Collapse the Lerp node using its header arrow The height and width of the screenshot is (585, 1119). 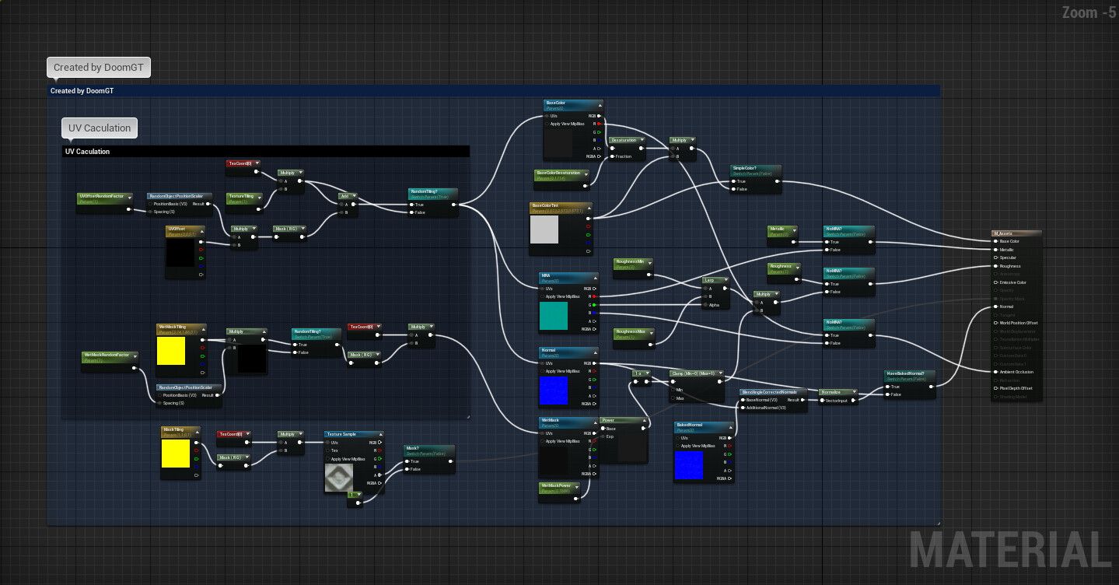726,280
